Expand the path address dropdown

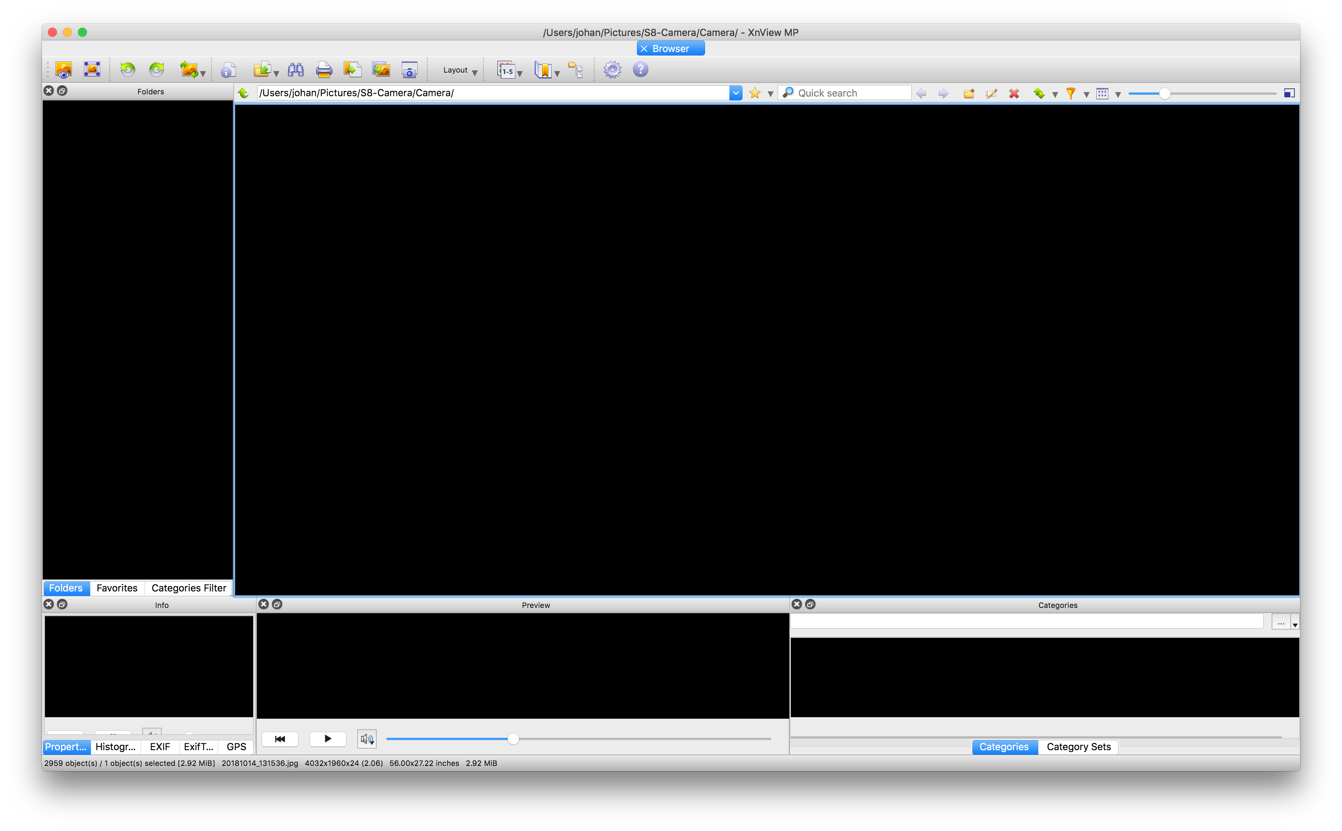tap(736, 93)
